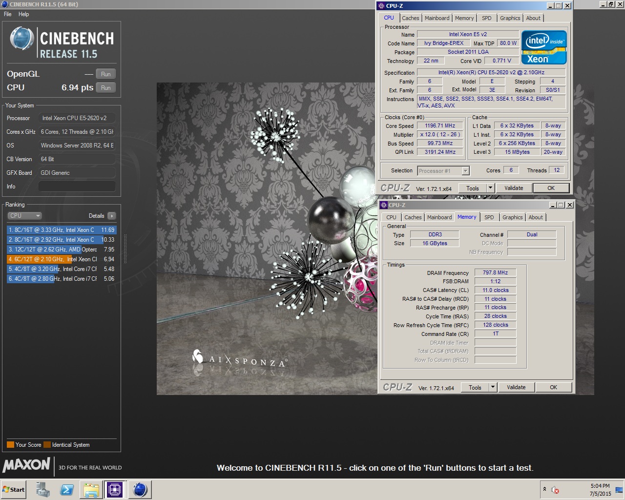Screen dimensions: 625x500
Task: Switch to Caches tab in top CPU-Z window
Action: click(x=411, y=18)
